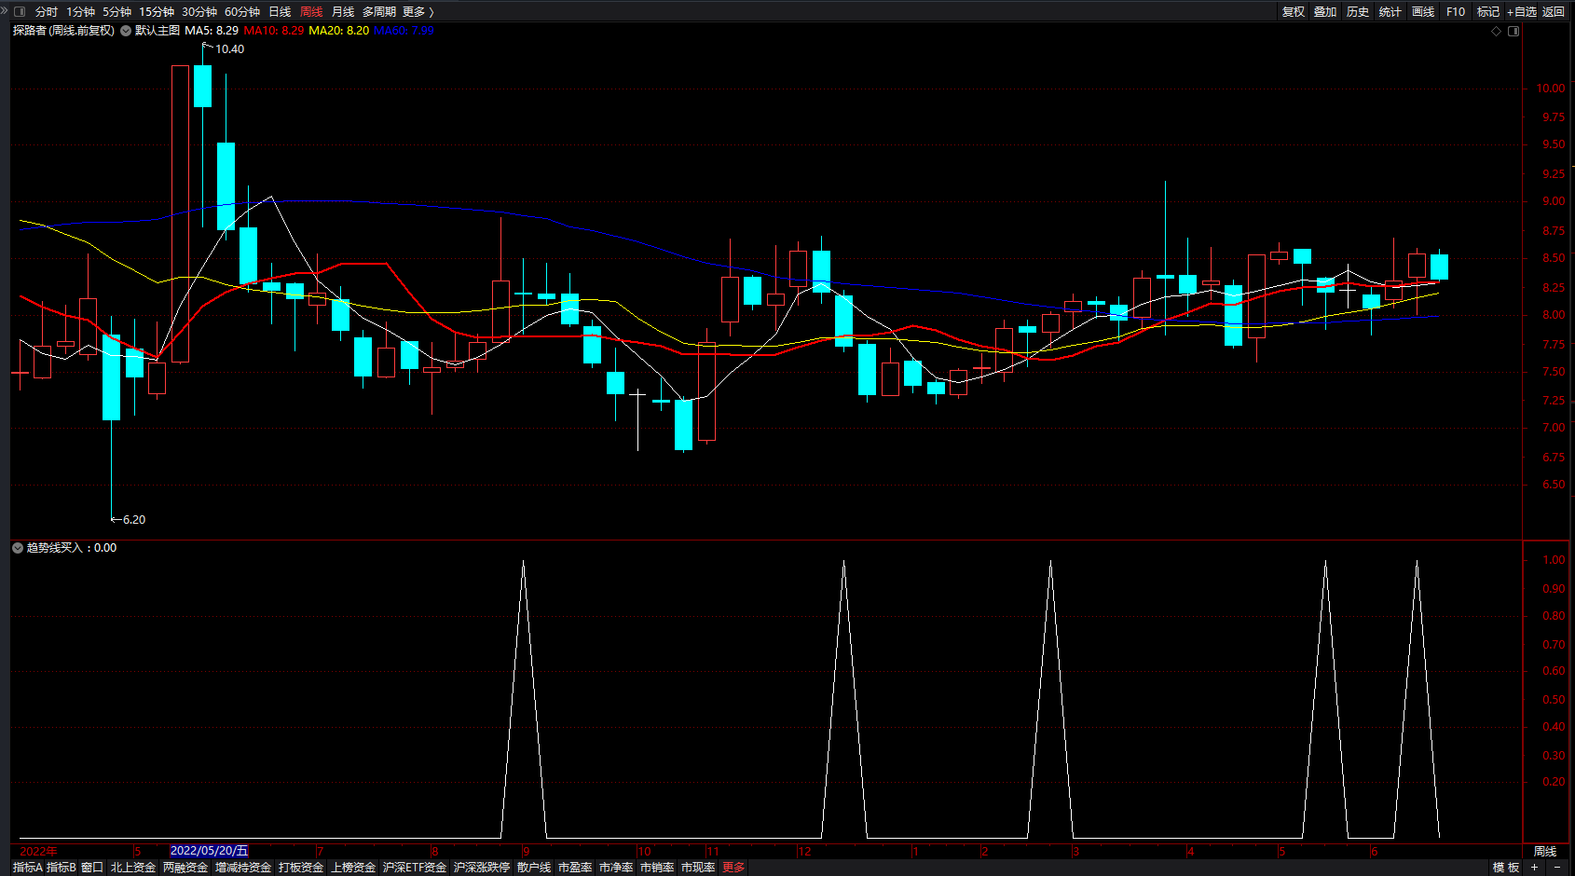Expand 更多 time period options at top

418,12
